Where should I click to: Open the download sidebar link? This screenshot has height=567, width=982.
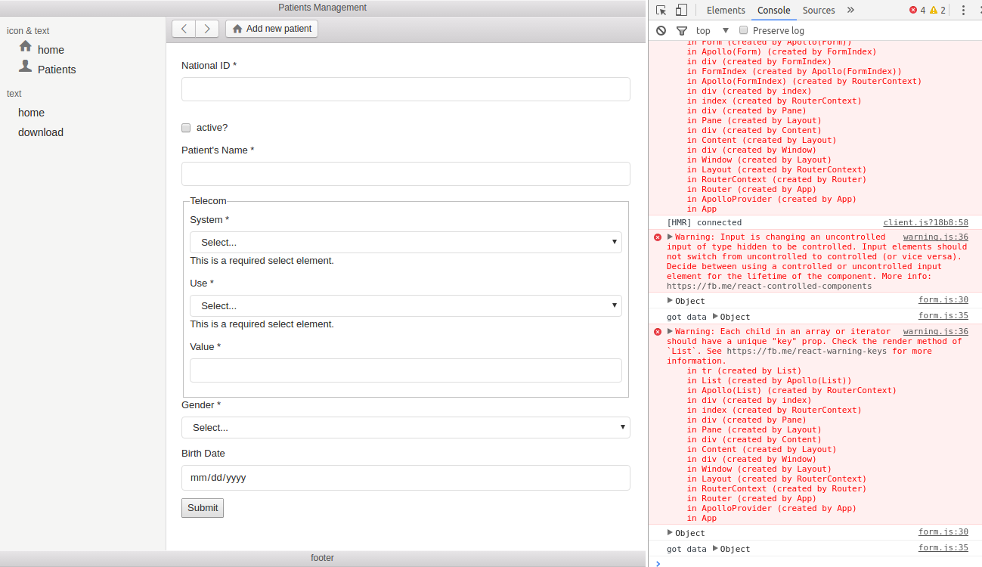coord(41,132)
